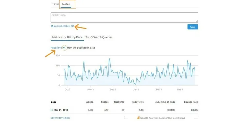Click Google Analytics data for last 30 days
The height and width of the screenshot is (123, 247).
click(163, 118)
